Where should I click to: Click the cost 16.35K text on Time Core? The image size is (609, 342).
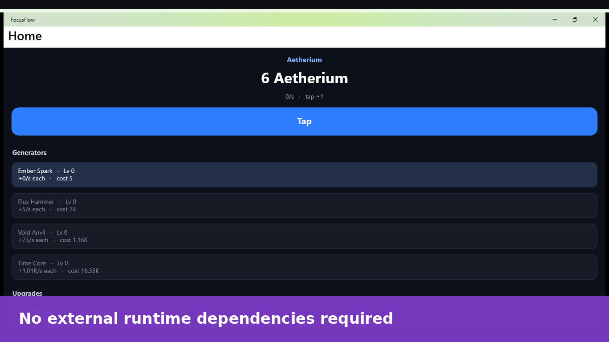(x=84, y=271)
